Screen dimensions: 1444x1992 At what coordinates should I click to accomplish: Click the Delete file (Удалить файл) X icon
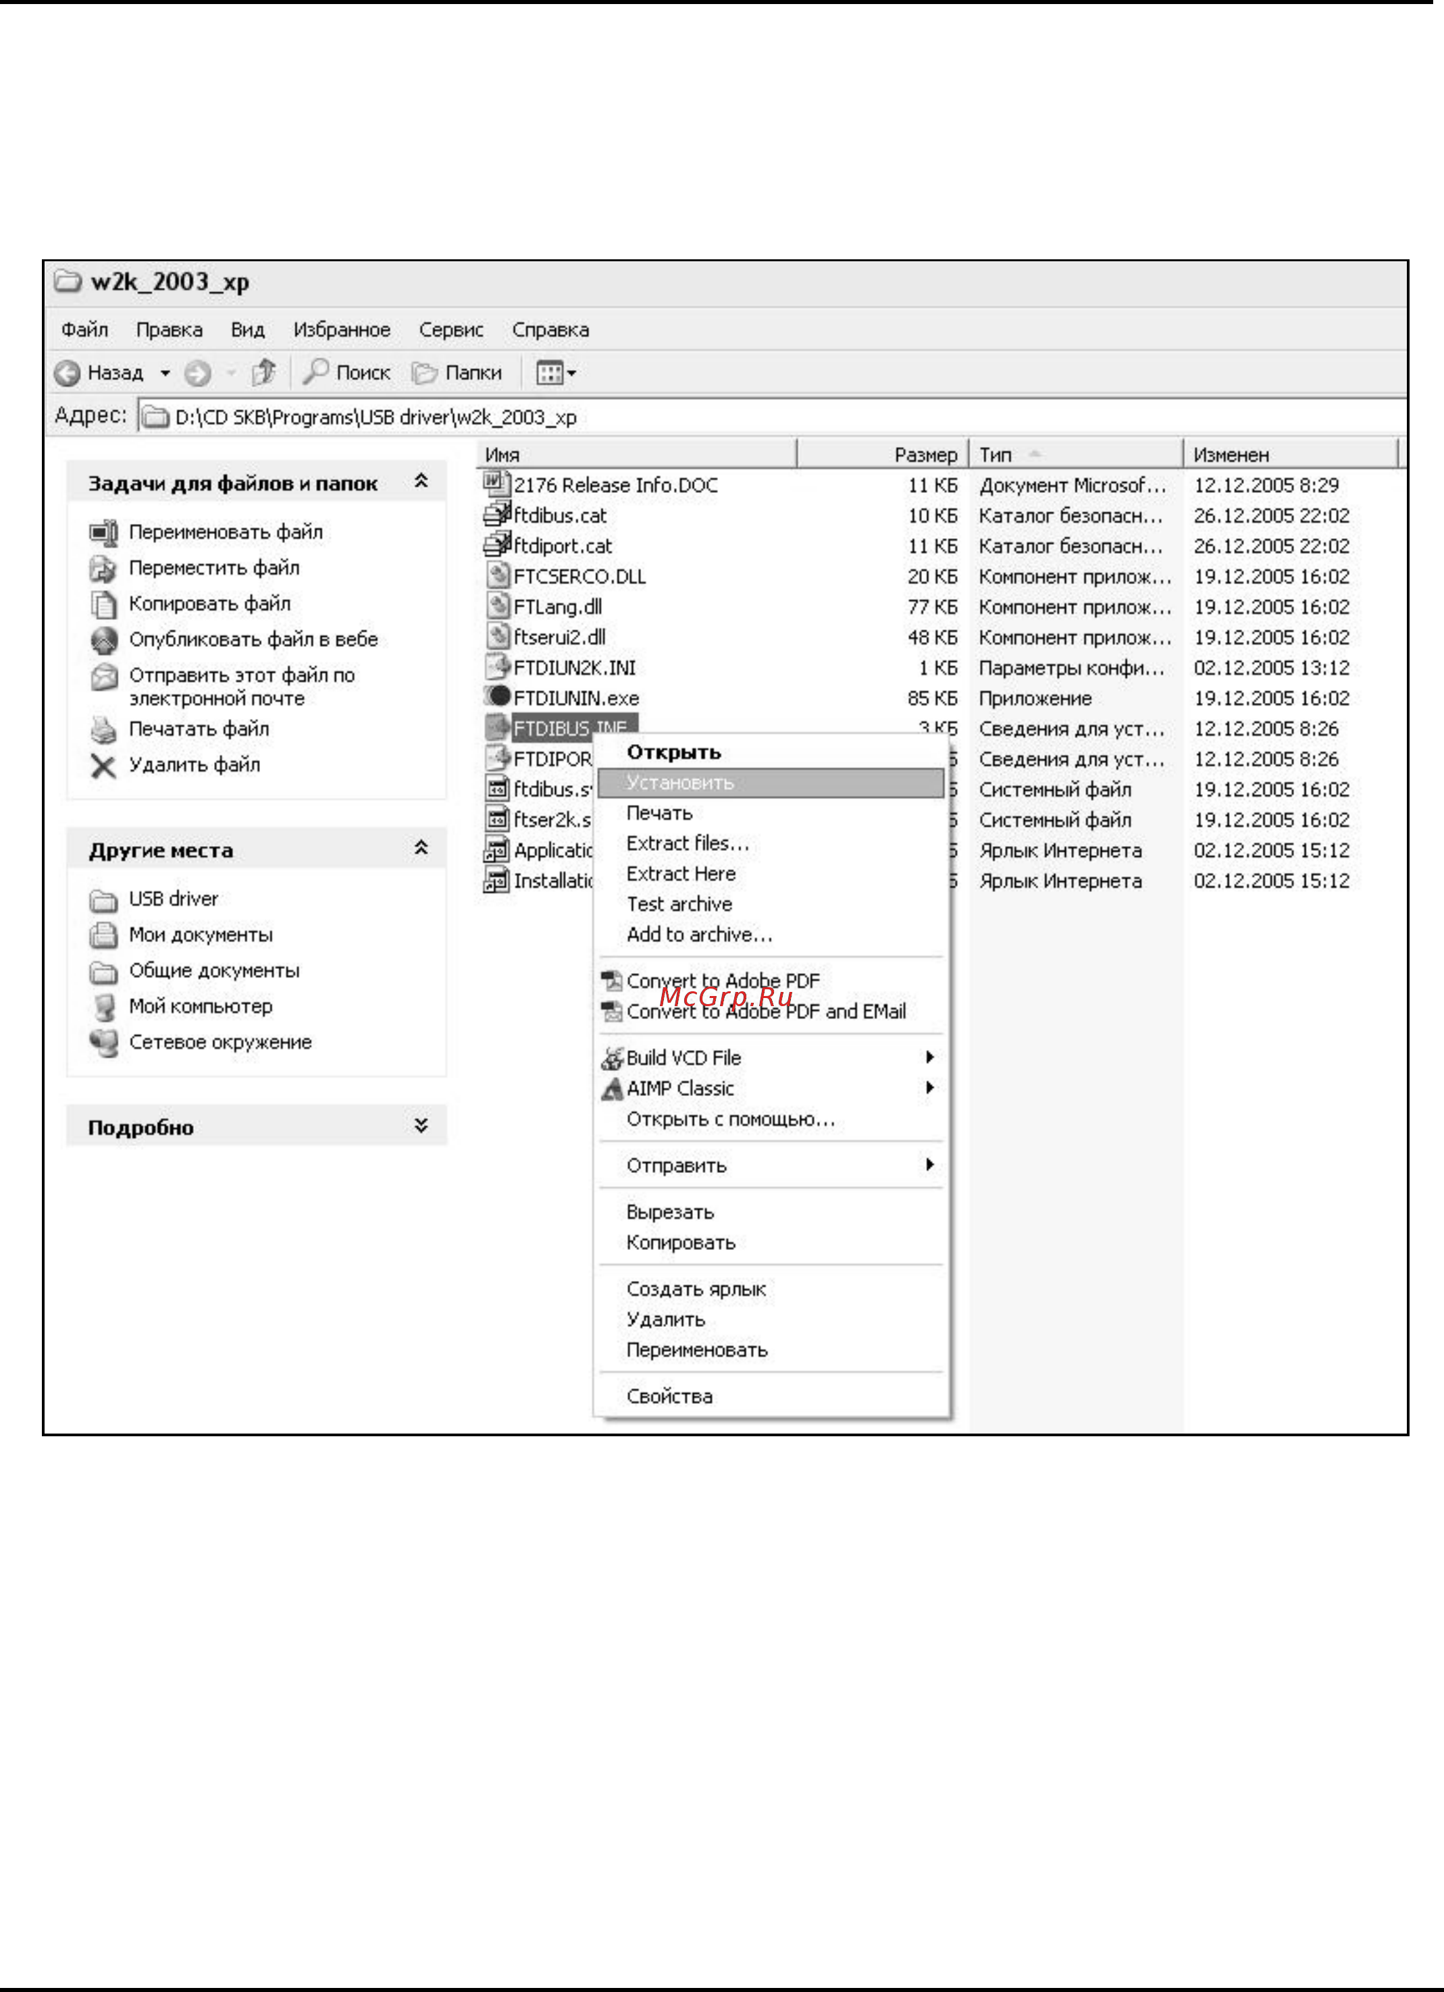(x=103, y=766)
